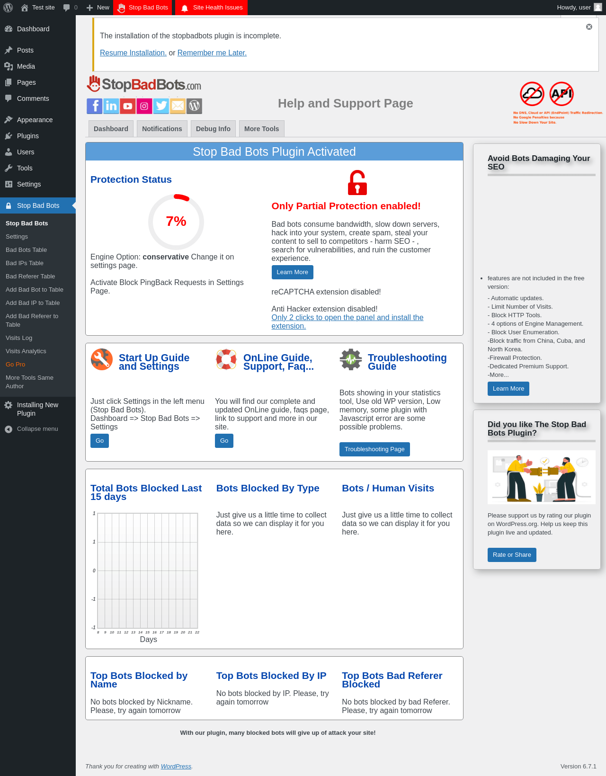Click the email envelope icon
The image size is (606, 776).
click(178, 106)
